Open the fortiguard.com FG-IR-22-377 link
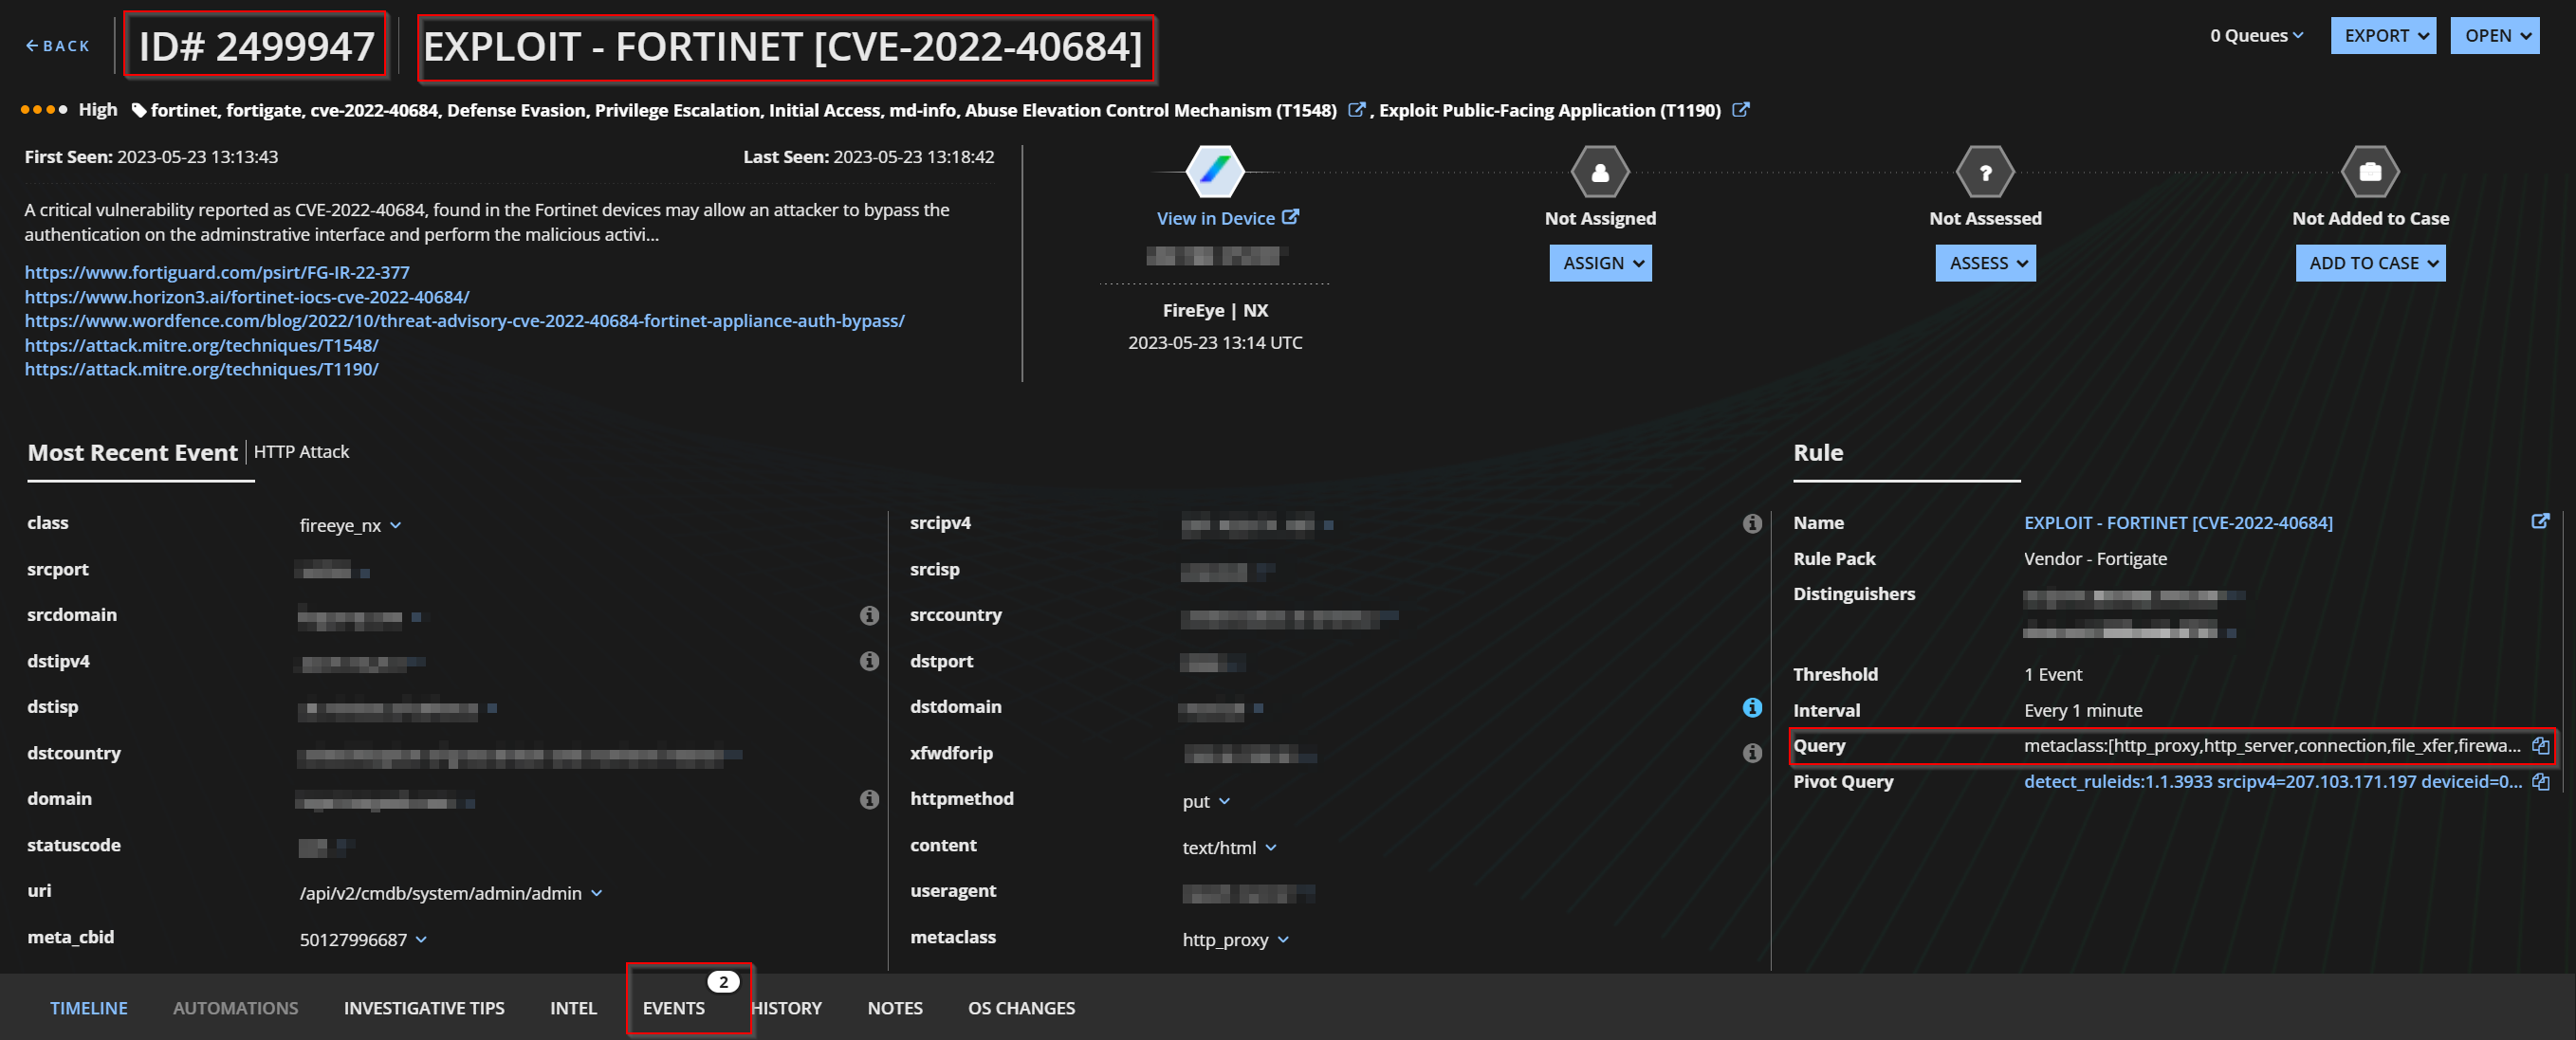This screenshot has width=2576, height=1040. click(217, 272)
